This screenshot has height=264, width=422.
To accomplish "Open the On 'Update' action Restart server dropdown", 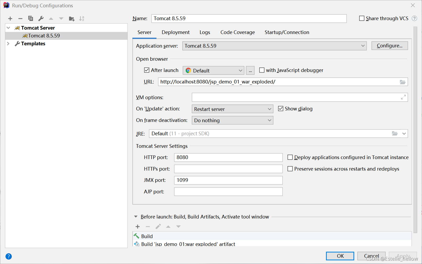I will [x=232, y=109].
